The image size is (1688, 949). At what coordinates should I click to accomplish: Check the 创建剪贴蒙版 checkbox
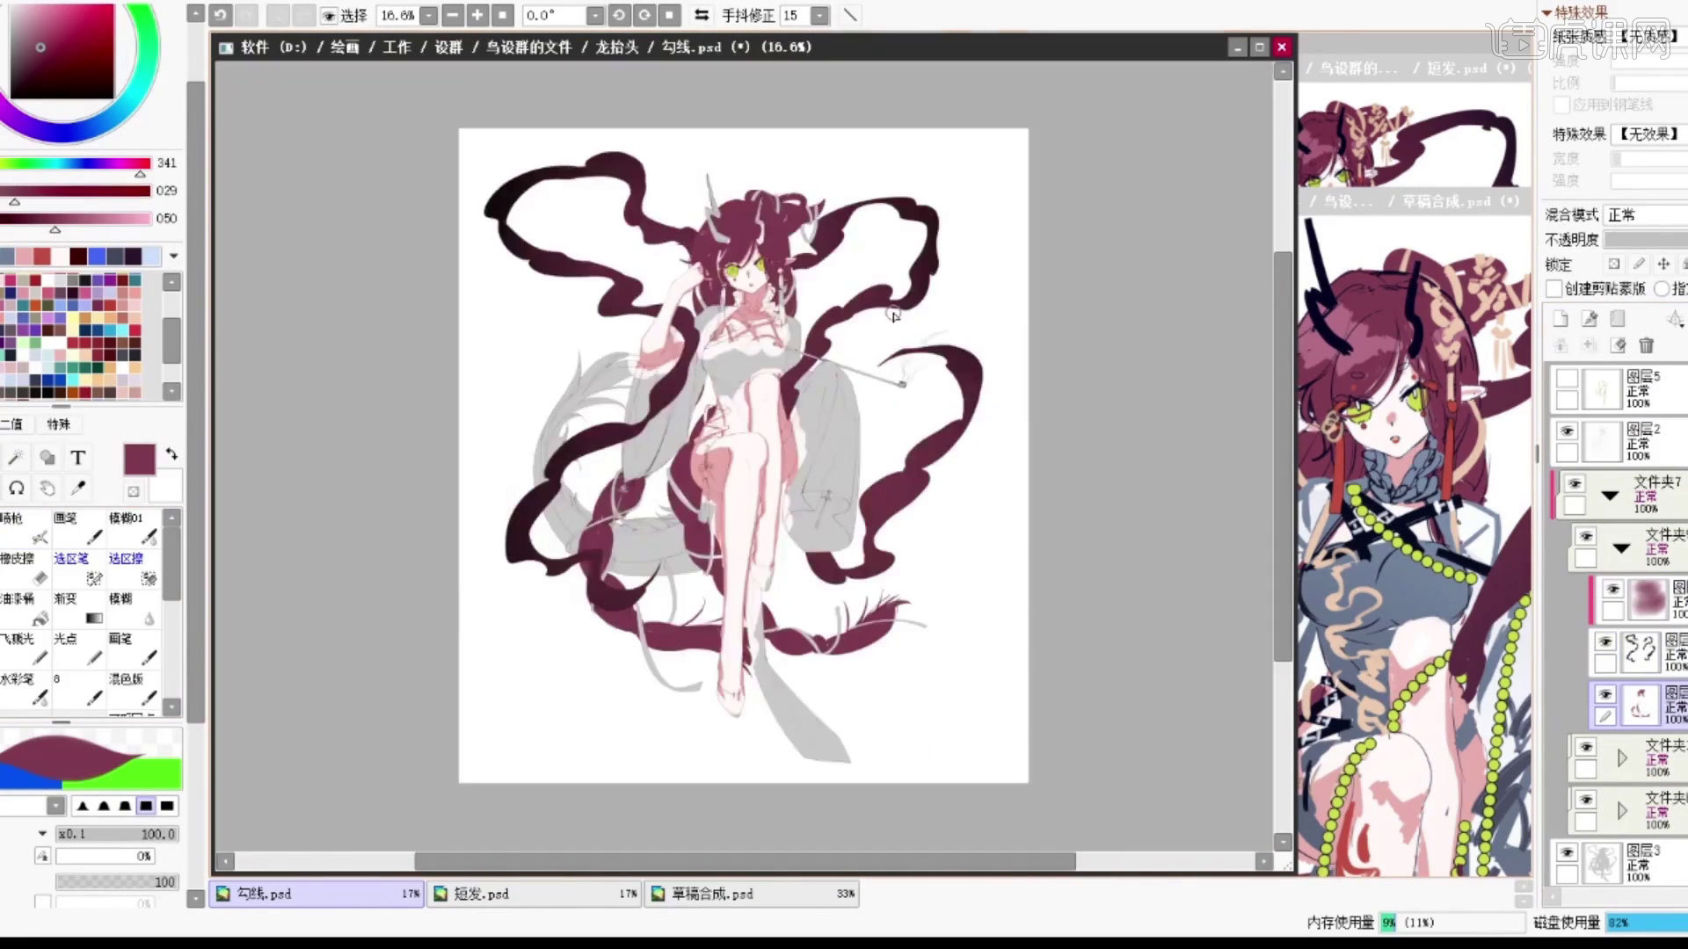(1554, 288)
